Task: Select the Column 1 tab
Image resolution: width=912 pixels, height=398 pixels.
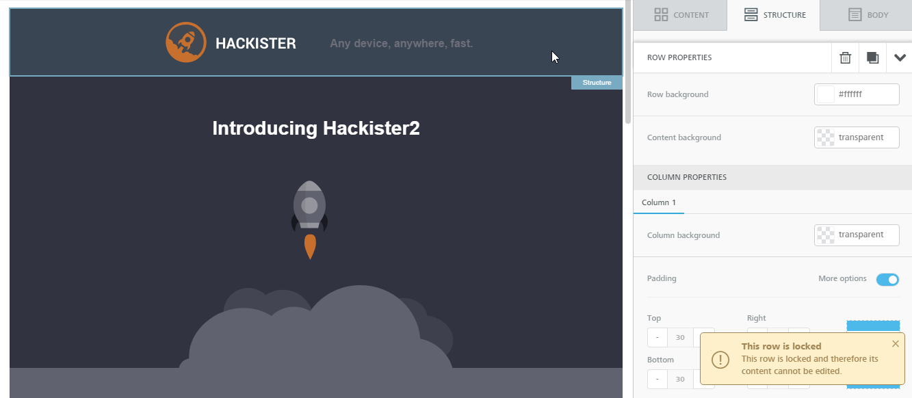Action: tap(658, 202)
